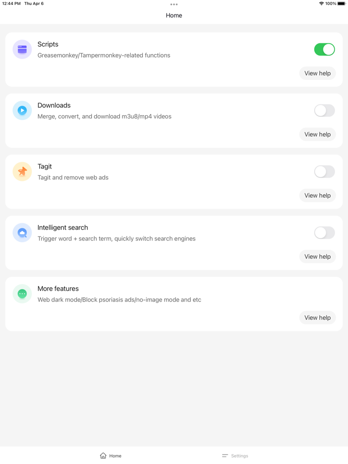This screenshot has height=464, width=348.
Task: Open View help for Downloads
Action: coord(318,134)
